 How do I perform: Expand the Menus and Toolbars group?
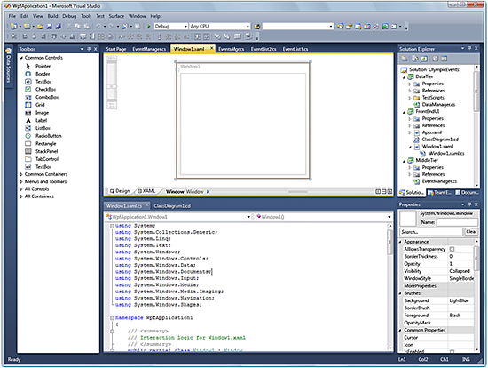coord(21,181)
